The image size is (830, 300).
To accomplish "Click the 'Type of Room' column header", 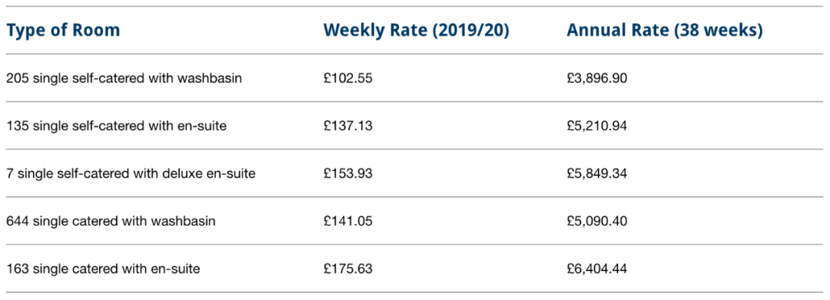I will [x=63, y=31].
